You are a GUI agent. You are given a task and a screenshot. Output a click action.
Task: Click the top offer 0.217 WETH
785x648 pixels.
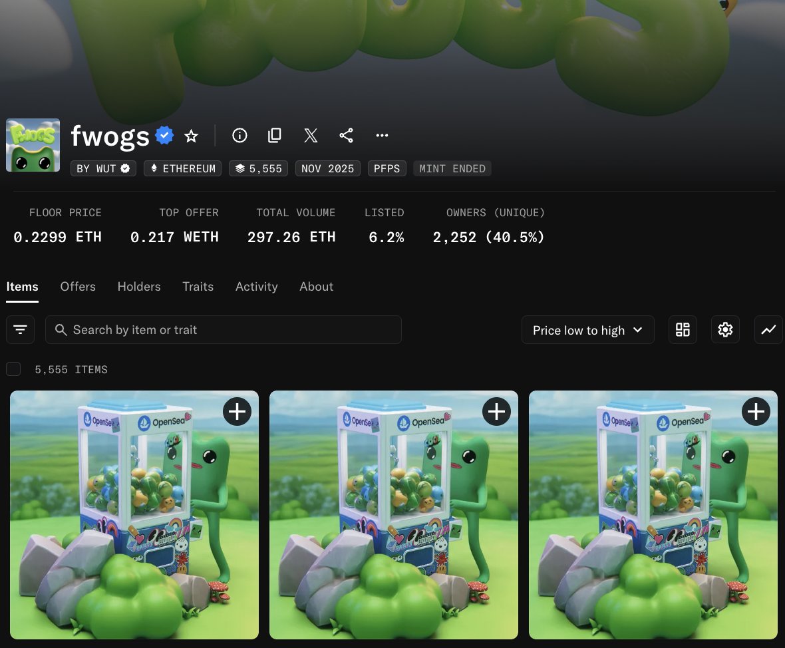pos(174,237)
